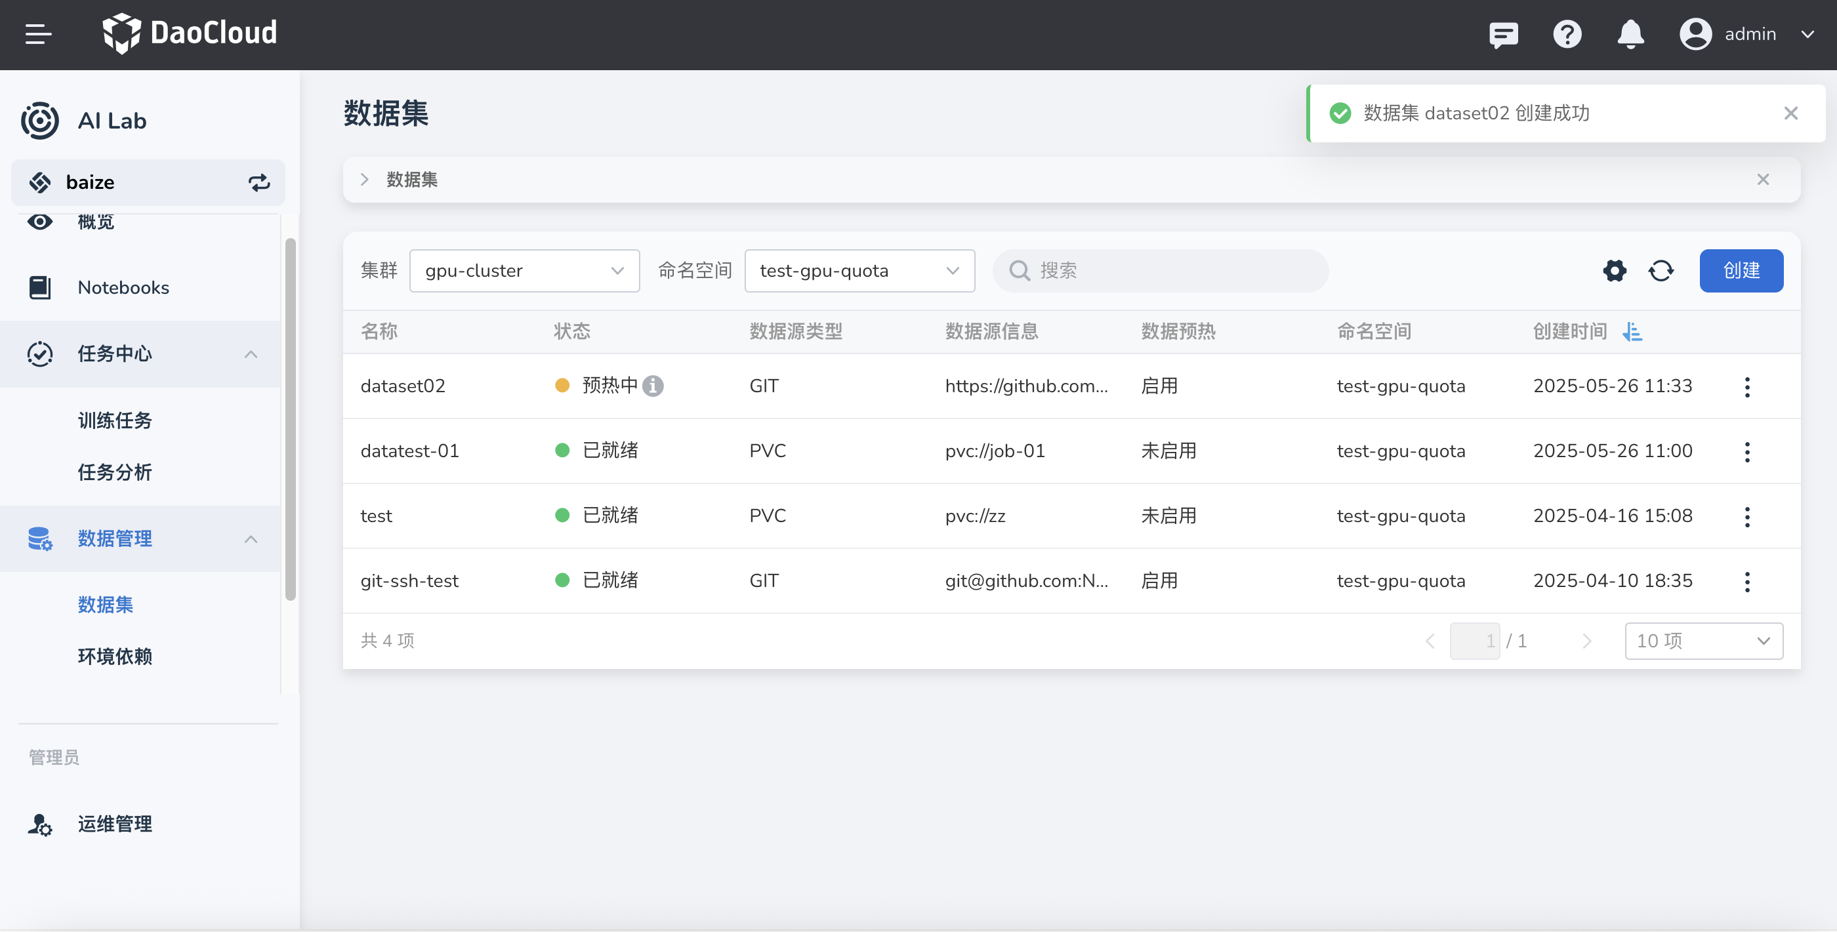
Task: Open the 集群 gpu-cluster dropdown
Action: 524,271
